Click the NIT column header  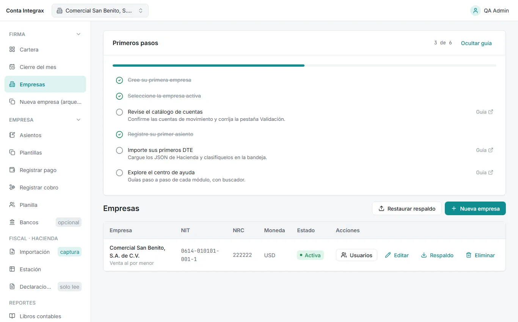(x=185, y=230)
